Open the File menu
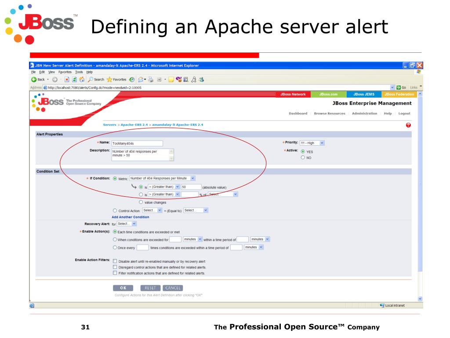Screen dimensions: 450x338 pyautogui.click(x=33, y=72)
